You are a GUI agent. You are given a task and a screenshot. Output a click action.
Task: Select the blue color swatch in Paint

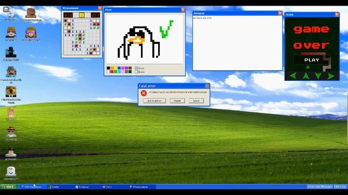click(120, 68)
